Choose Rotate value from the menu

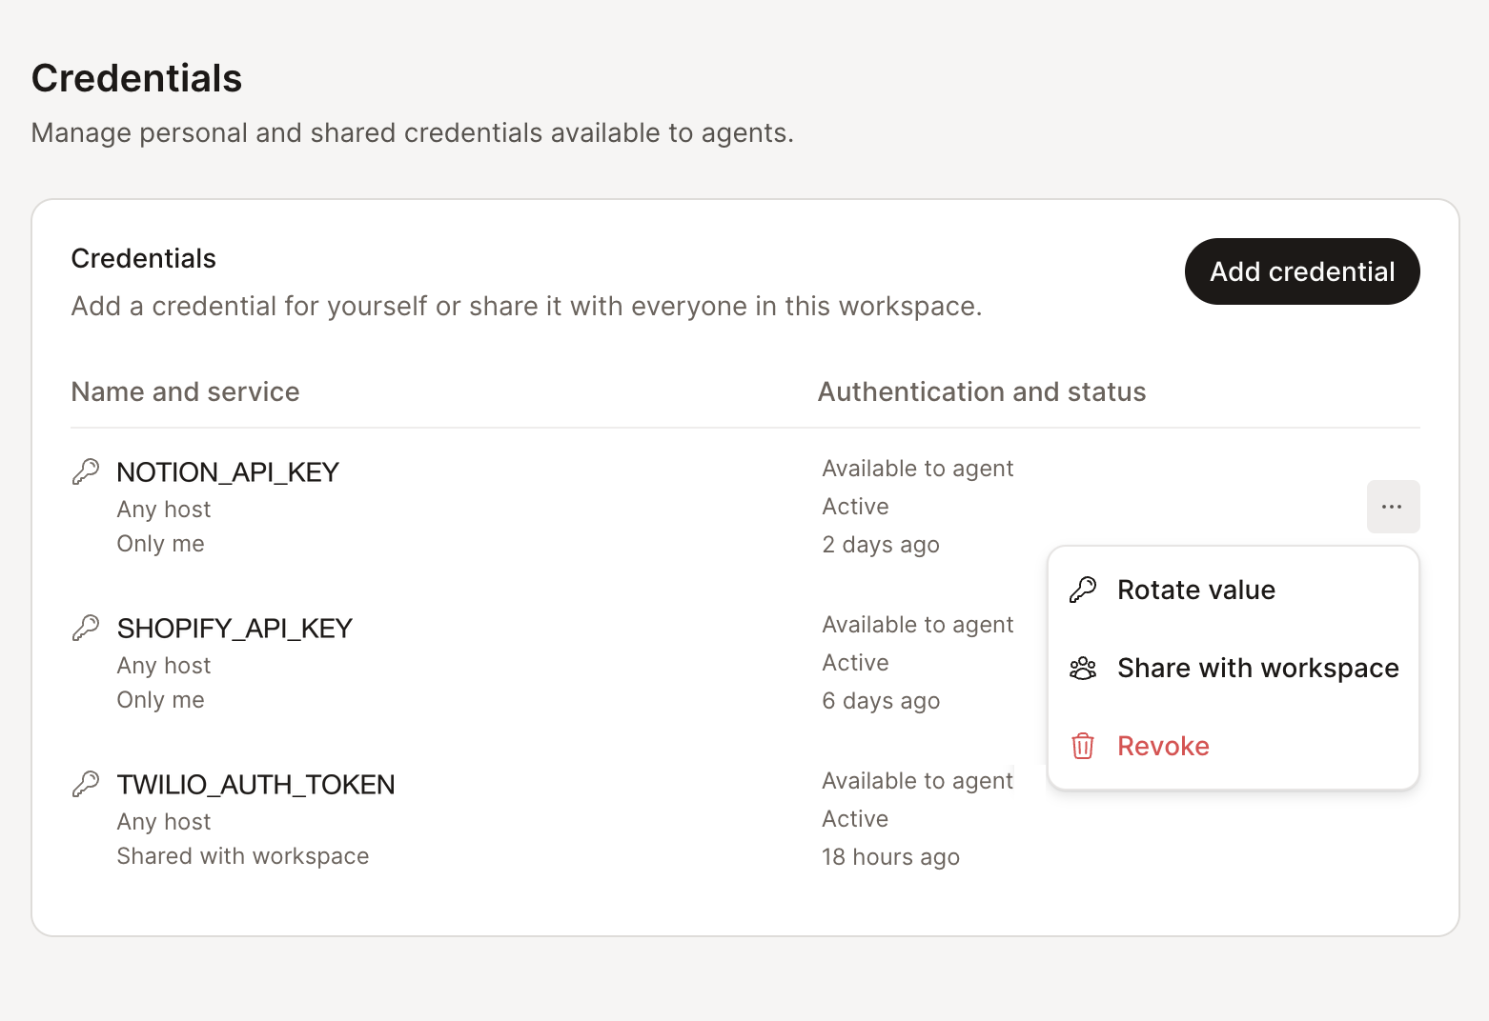(1233, 590)
